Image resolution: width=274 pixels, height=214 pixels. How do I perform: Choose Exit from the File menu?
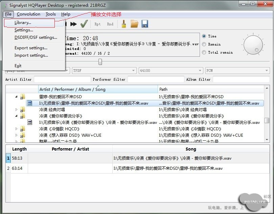tap(34, 66)
